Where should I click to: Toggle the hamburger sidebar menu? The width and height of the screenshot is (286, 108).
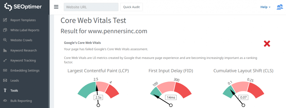(x=56, y=7)
